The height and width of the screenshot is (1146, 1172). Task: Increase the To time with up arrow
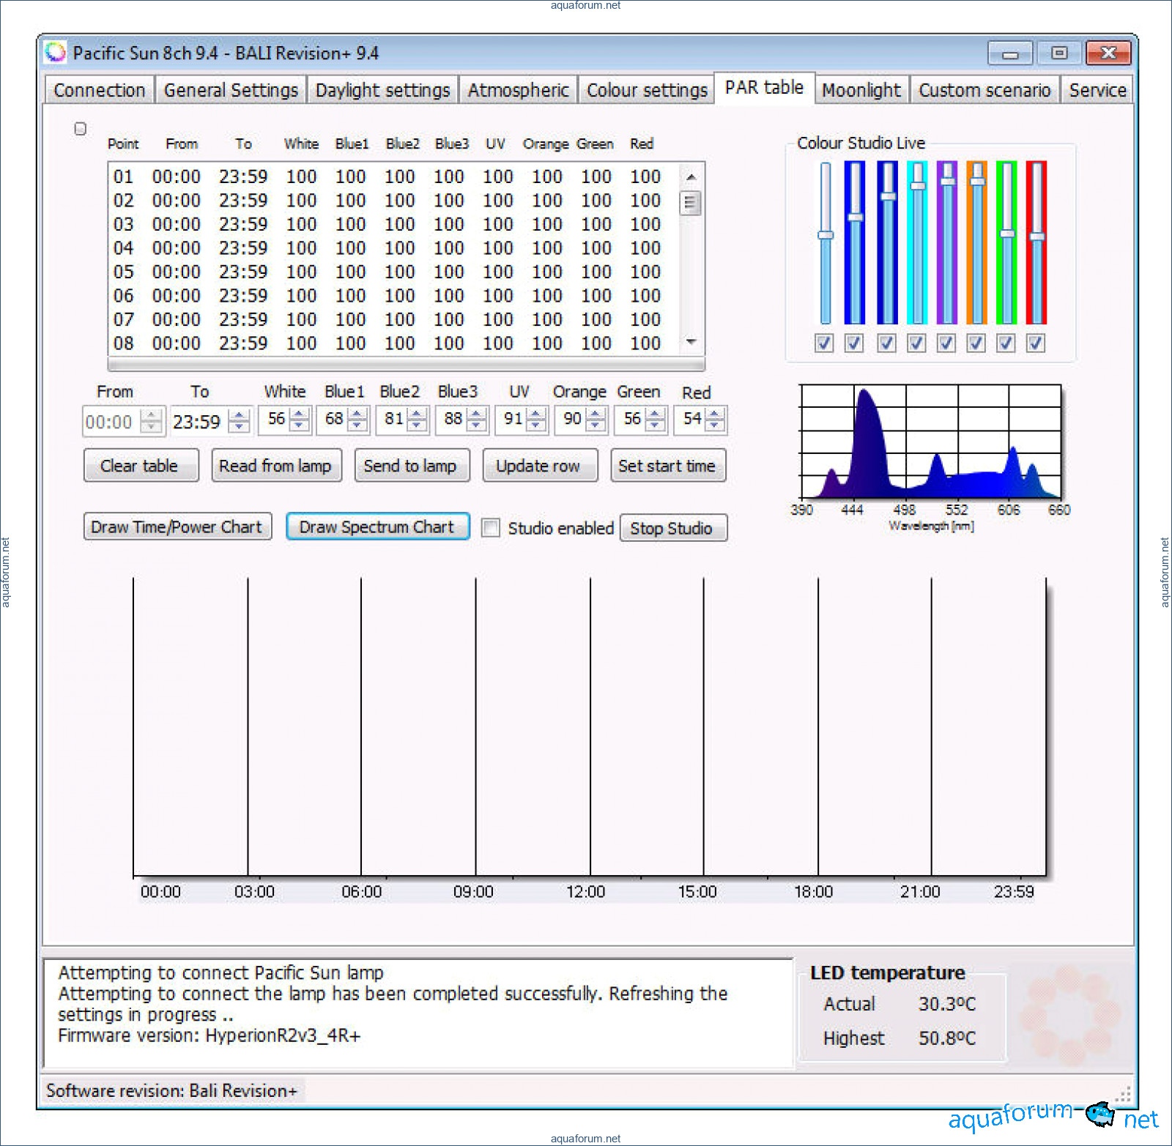pyautogui.click(x=239, y=416)
